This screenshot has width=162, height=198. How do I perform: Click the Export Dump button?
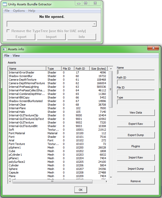pyautogui.click(x=136, y=135)
